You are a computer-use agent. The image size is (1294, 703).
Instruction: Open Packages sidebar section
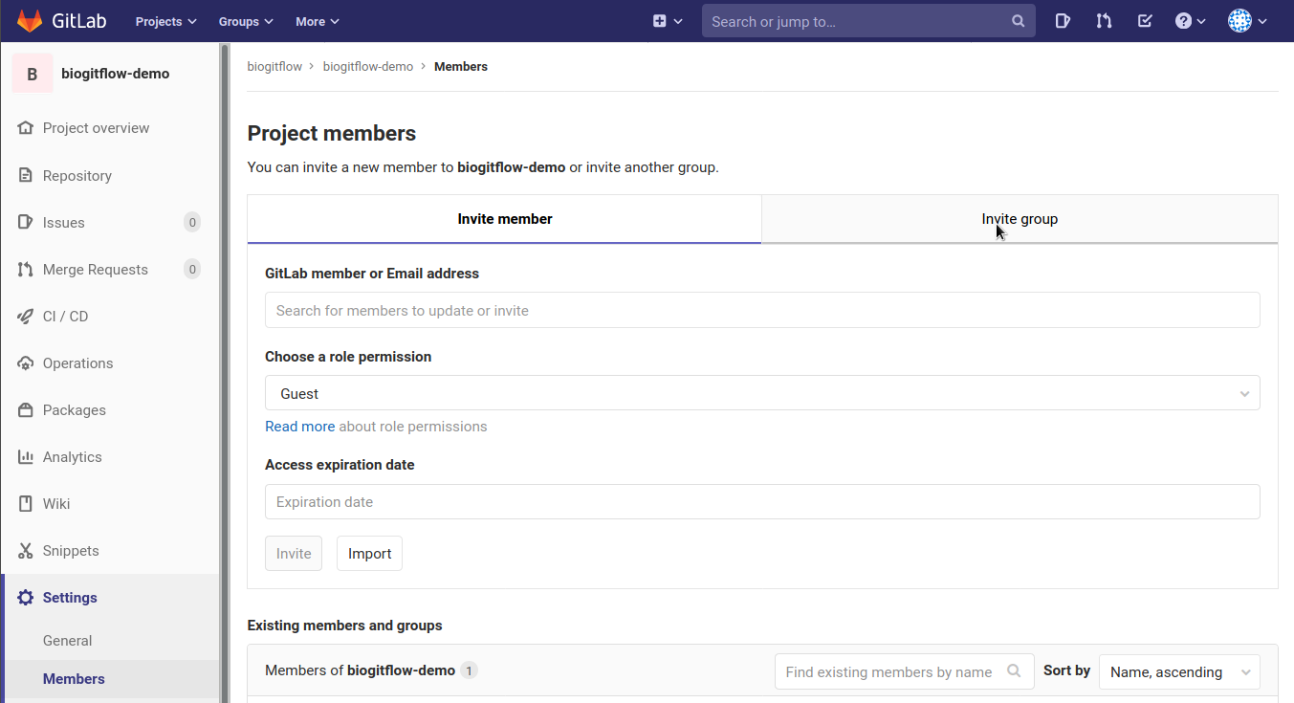75,410
